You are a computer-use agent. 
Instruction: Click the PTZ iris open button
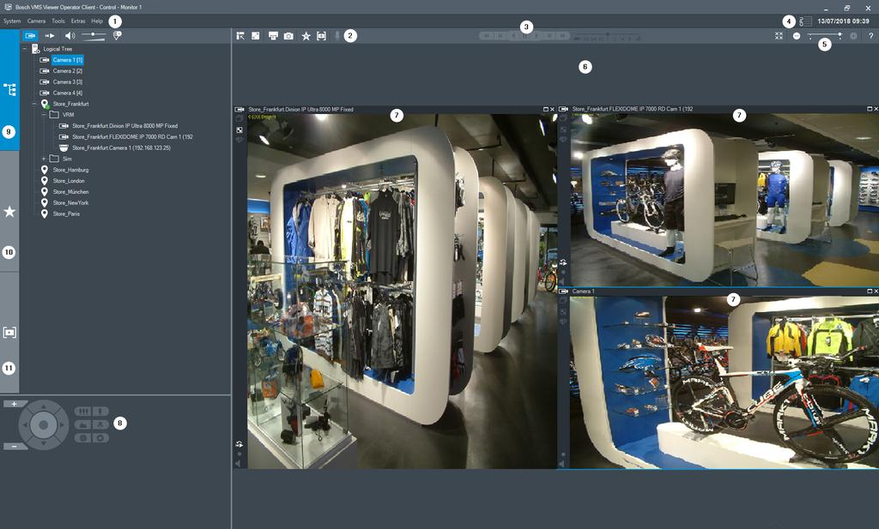click(x=100, y=438)
